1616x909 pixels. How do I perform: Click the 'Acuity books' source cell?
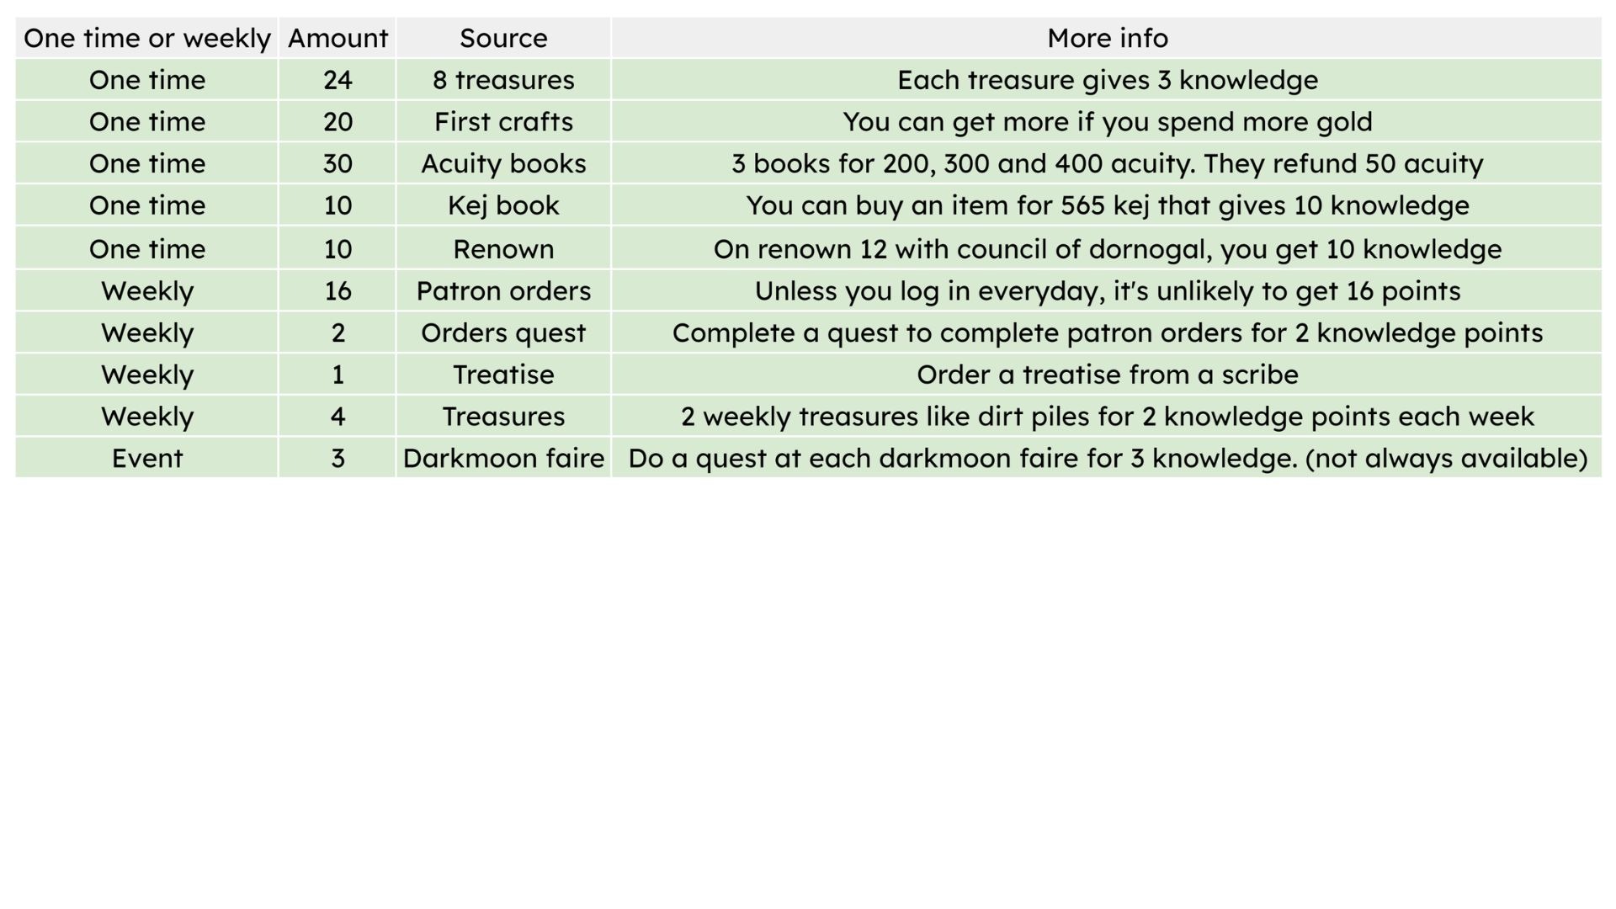(x=503, y=163)
